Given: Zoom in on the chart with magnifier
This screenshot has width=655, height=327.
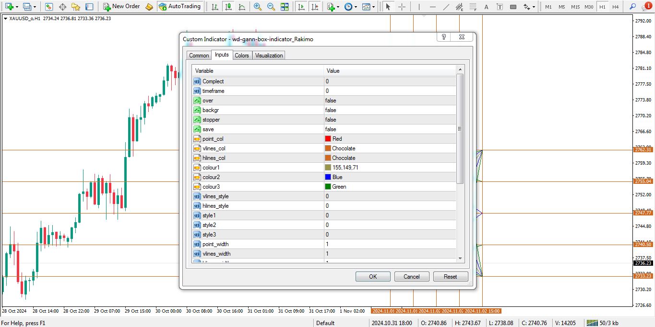Looking at the screenshot, I should 258,7.
